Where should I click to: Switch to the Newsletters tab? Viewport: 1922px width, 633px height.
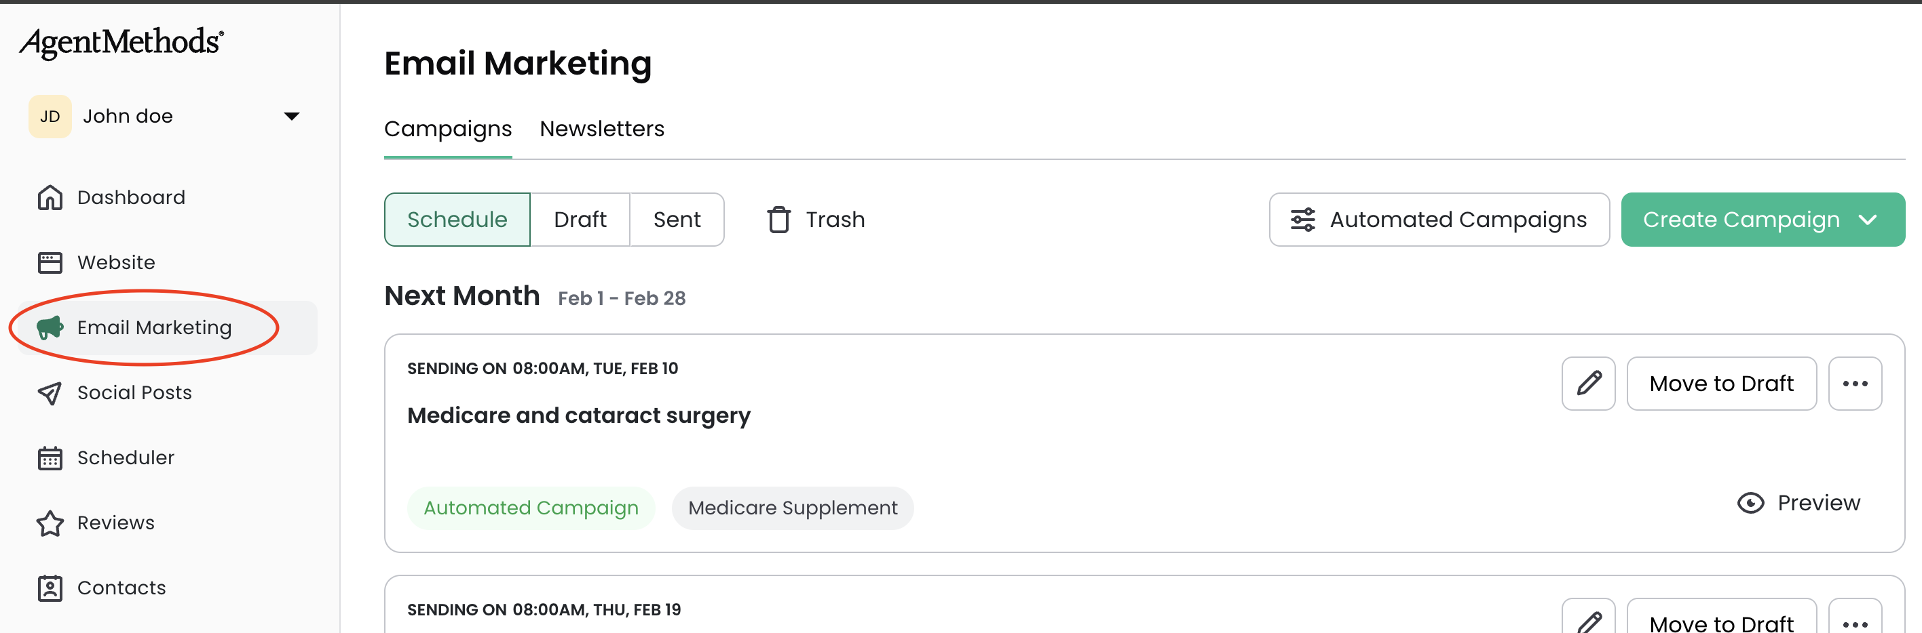(601, 129)
